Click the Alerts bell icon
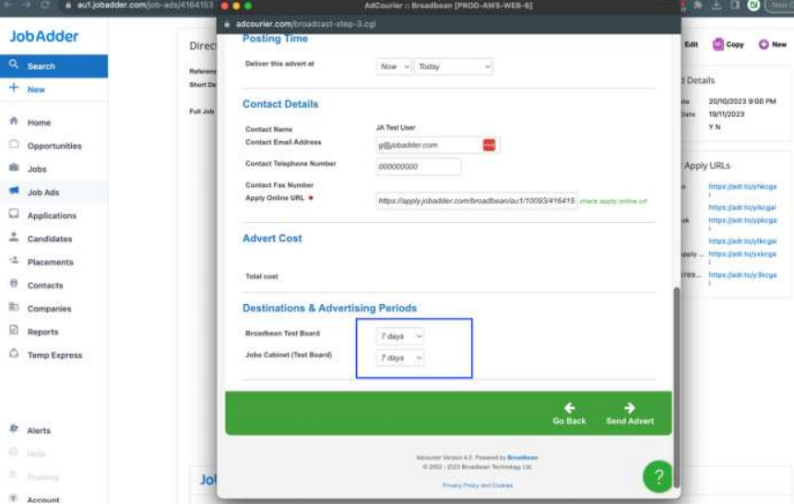The image size is (794, 504). (x=14, y=429)
